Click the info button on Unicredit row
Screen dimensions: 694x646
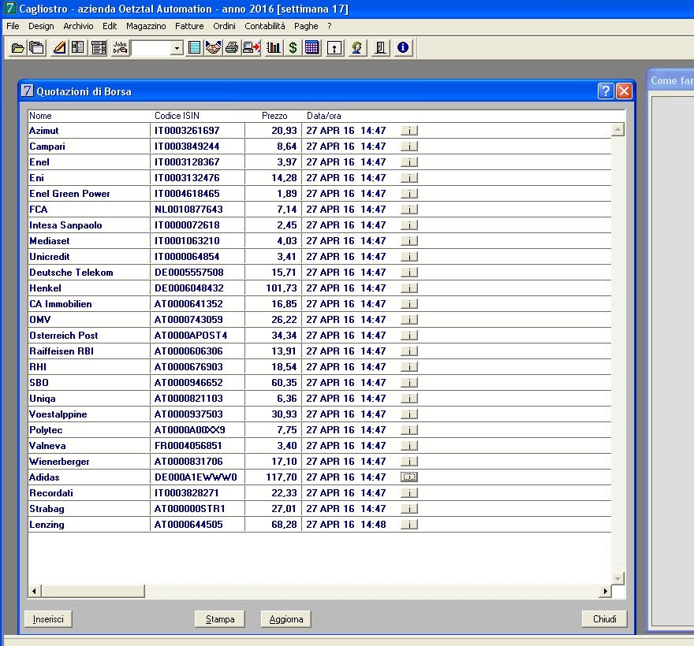tap(409, 257)
